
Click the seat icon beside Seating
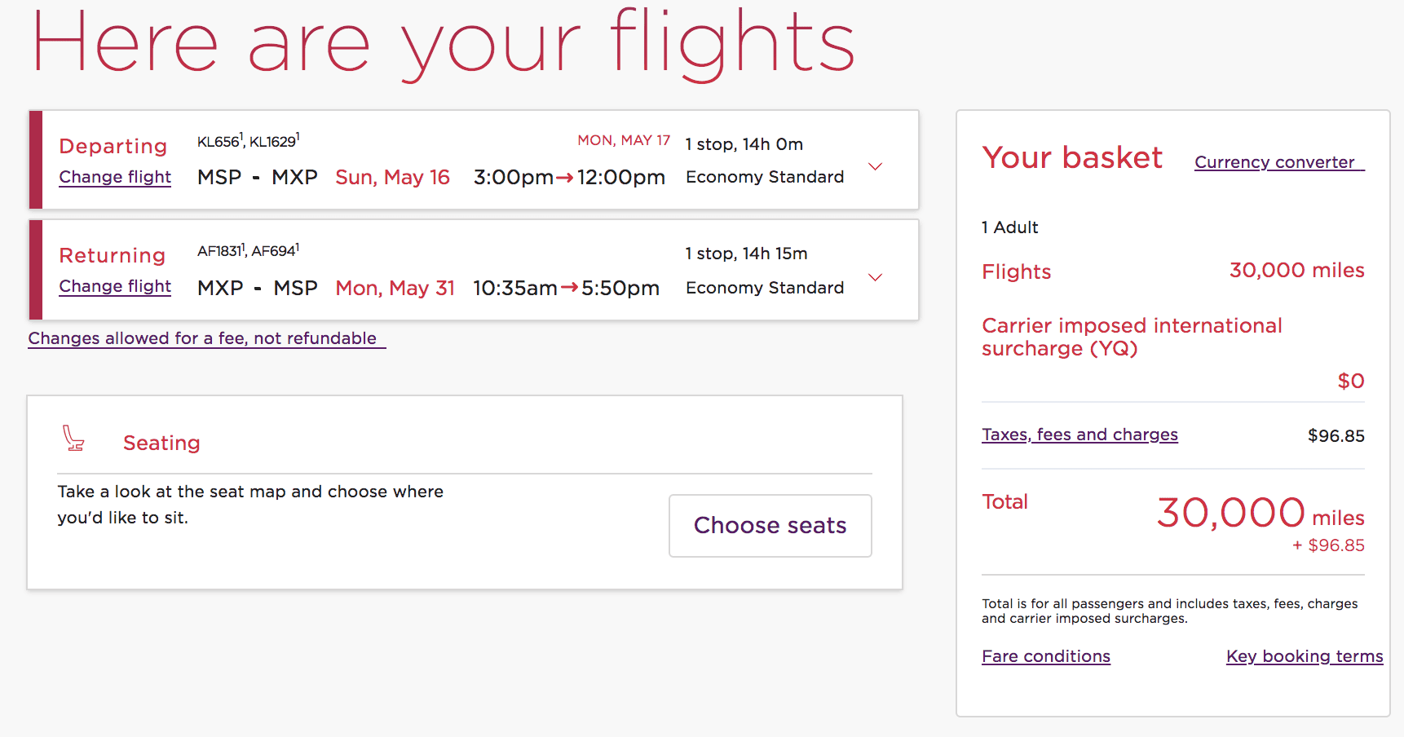(73, 439)
